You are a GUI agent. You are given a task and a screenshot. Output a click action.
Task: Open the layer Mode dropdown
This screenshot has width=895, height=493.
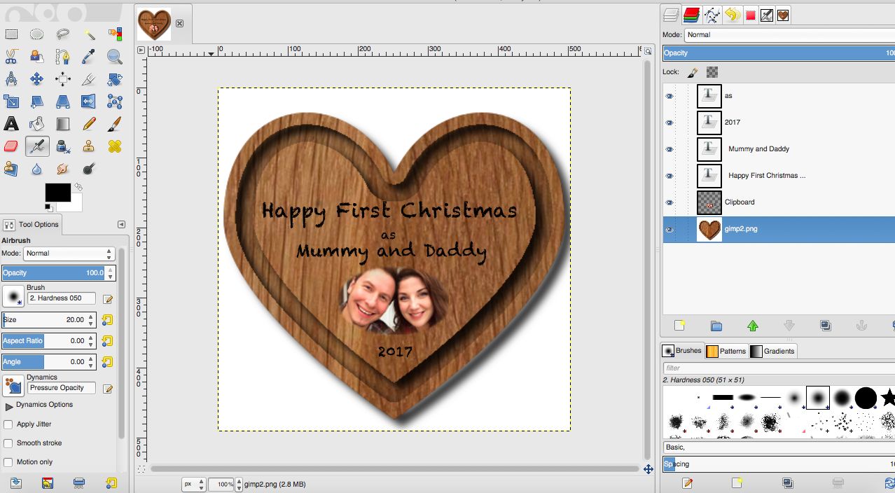pos(788,34)
